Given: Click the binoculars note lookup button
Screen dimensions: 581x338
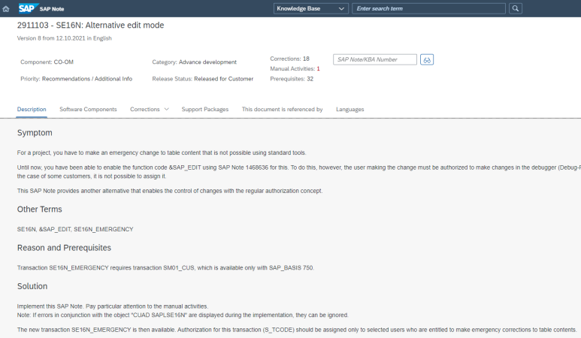Looking at the screenshot, I should (x=427, y=59).
